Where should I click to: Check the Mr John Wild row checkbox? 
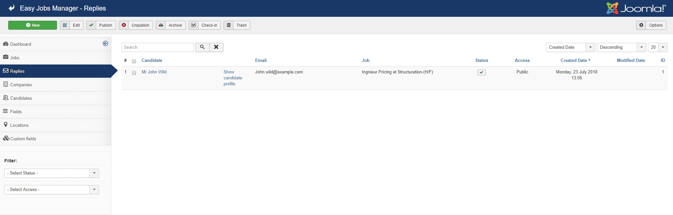click(x=134, y=73)
